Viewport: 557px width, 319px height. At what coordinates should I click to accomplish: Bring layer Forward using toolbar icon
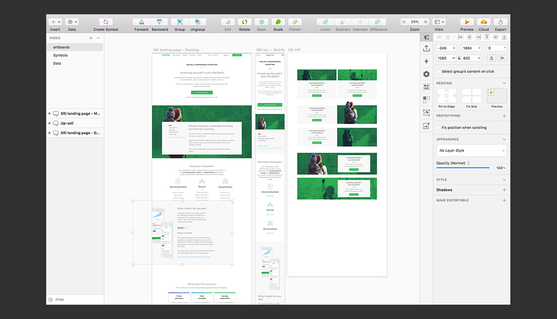(141, 22)
